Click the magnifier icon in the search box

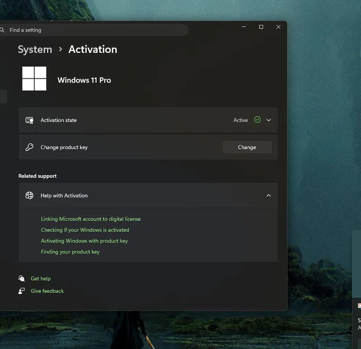(x=2, y=30)
